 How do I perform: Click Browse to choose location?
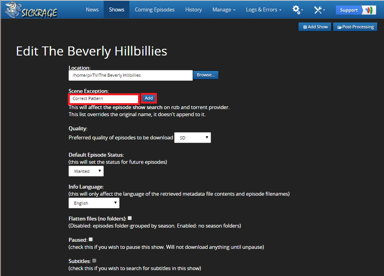[205, 75]
